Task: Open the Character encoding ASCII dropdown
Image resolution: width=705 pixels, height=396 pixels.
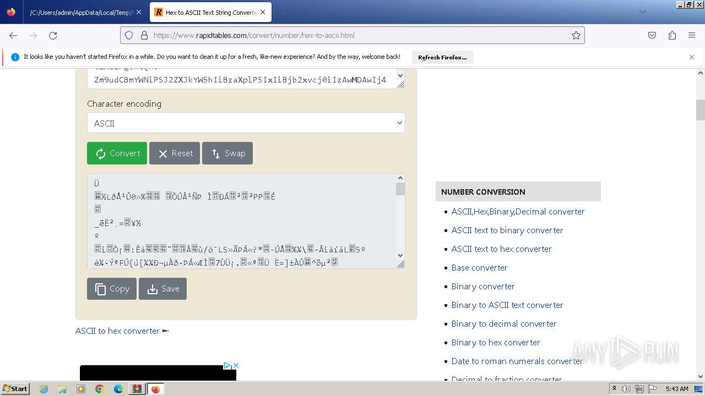Action: point(246,123)
